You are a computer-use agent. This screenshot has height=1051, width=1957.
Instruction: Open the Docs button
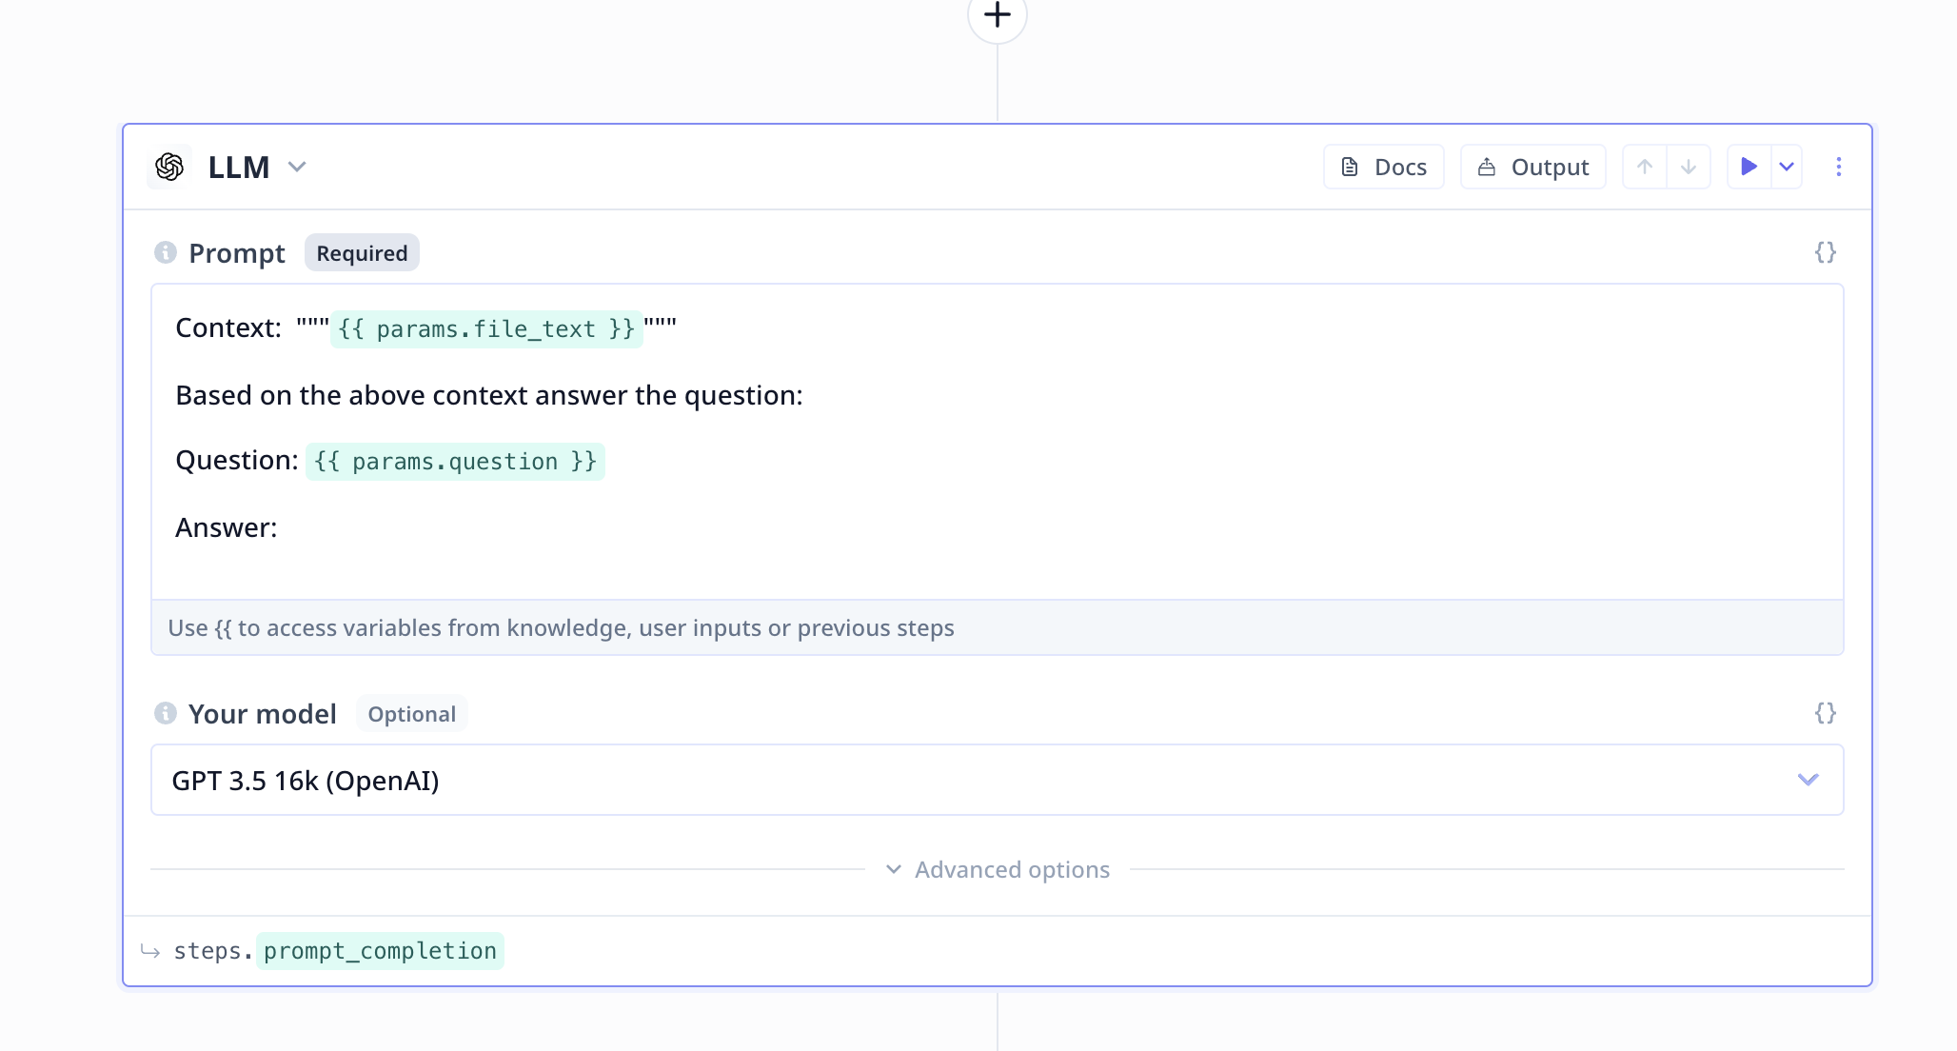(x=1383, y=167)
